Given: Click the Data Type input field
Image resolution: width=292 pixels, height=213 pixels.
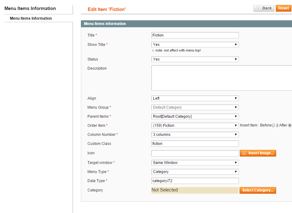Looking at the screenshot, I should [x=195, y=181].
